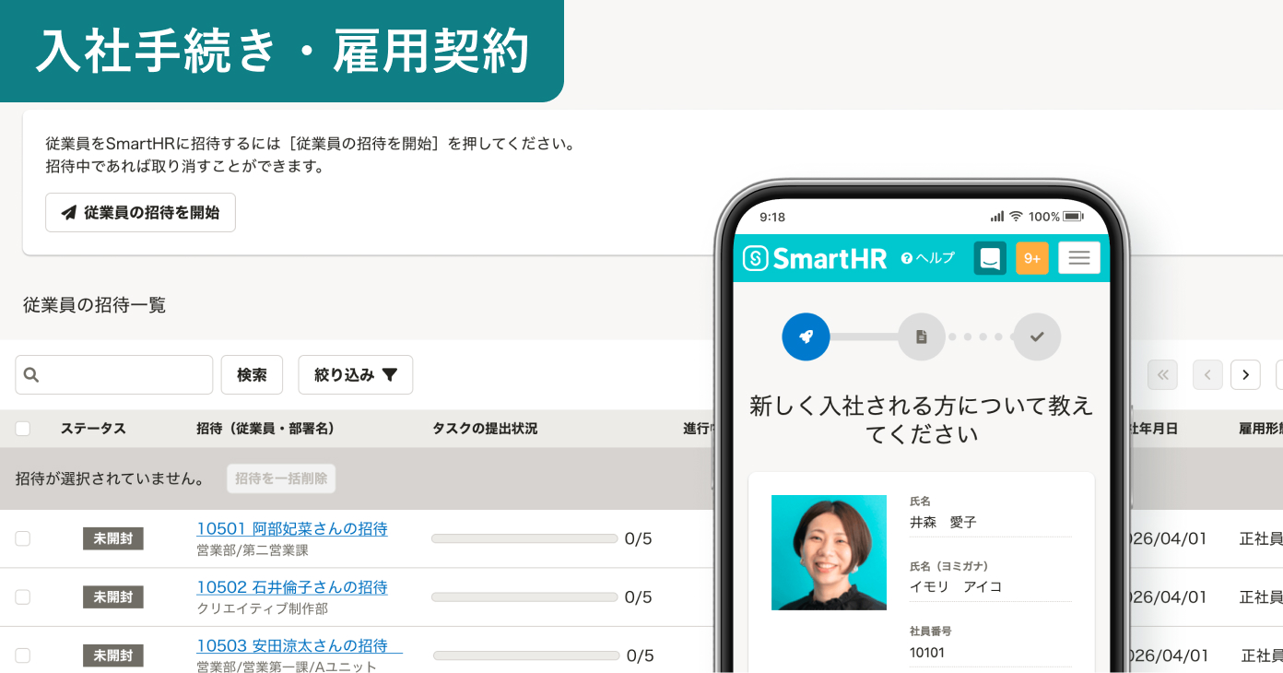1283x673 pixels.
Task: Click the 検索 button
Action: coord(252,375)
